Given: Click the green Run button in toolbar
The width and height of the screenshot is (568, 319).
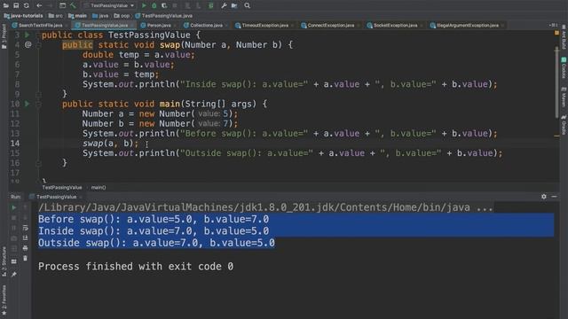Looking at the screenshot, I should (x=144, y=5).
